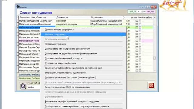Toggle checkbox in Макарский Николай row
194x109 pixels.
tap(140, 31)
